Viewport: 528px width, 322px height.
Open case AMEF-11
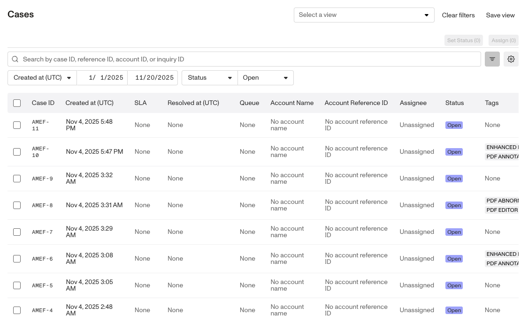[x=40, y=125]
